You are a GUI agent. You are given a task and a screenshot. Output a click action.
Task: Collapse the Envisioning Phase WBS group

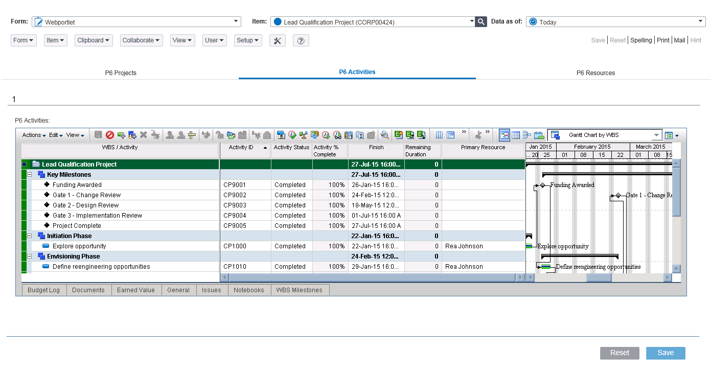pos(29,256)
